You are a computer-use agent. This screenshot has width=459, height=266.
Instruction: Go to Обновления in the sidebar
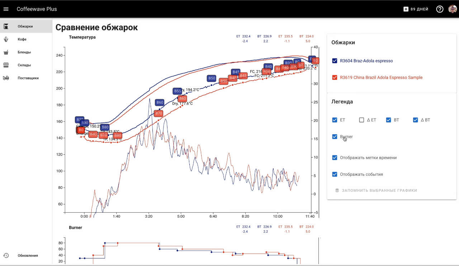tap(28, 256)
